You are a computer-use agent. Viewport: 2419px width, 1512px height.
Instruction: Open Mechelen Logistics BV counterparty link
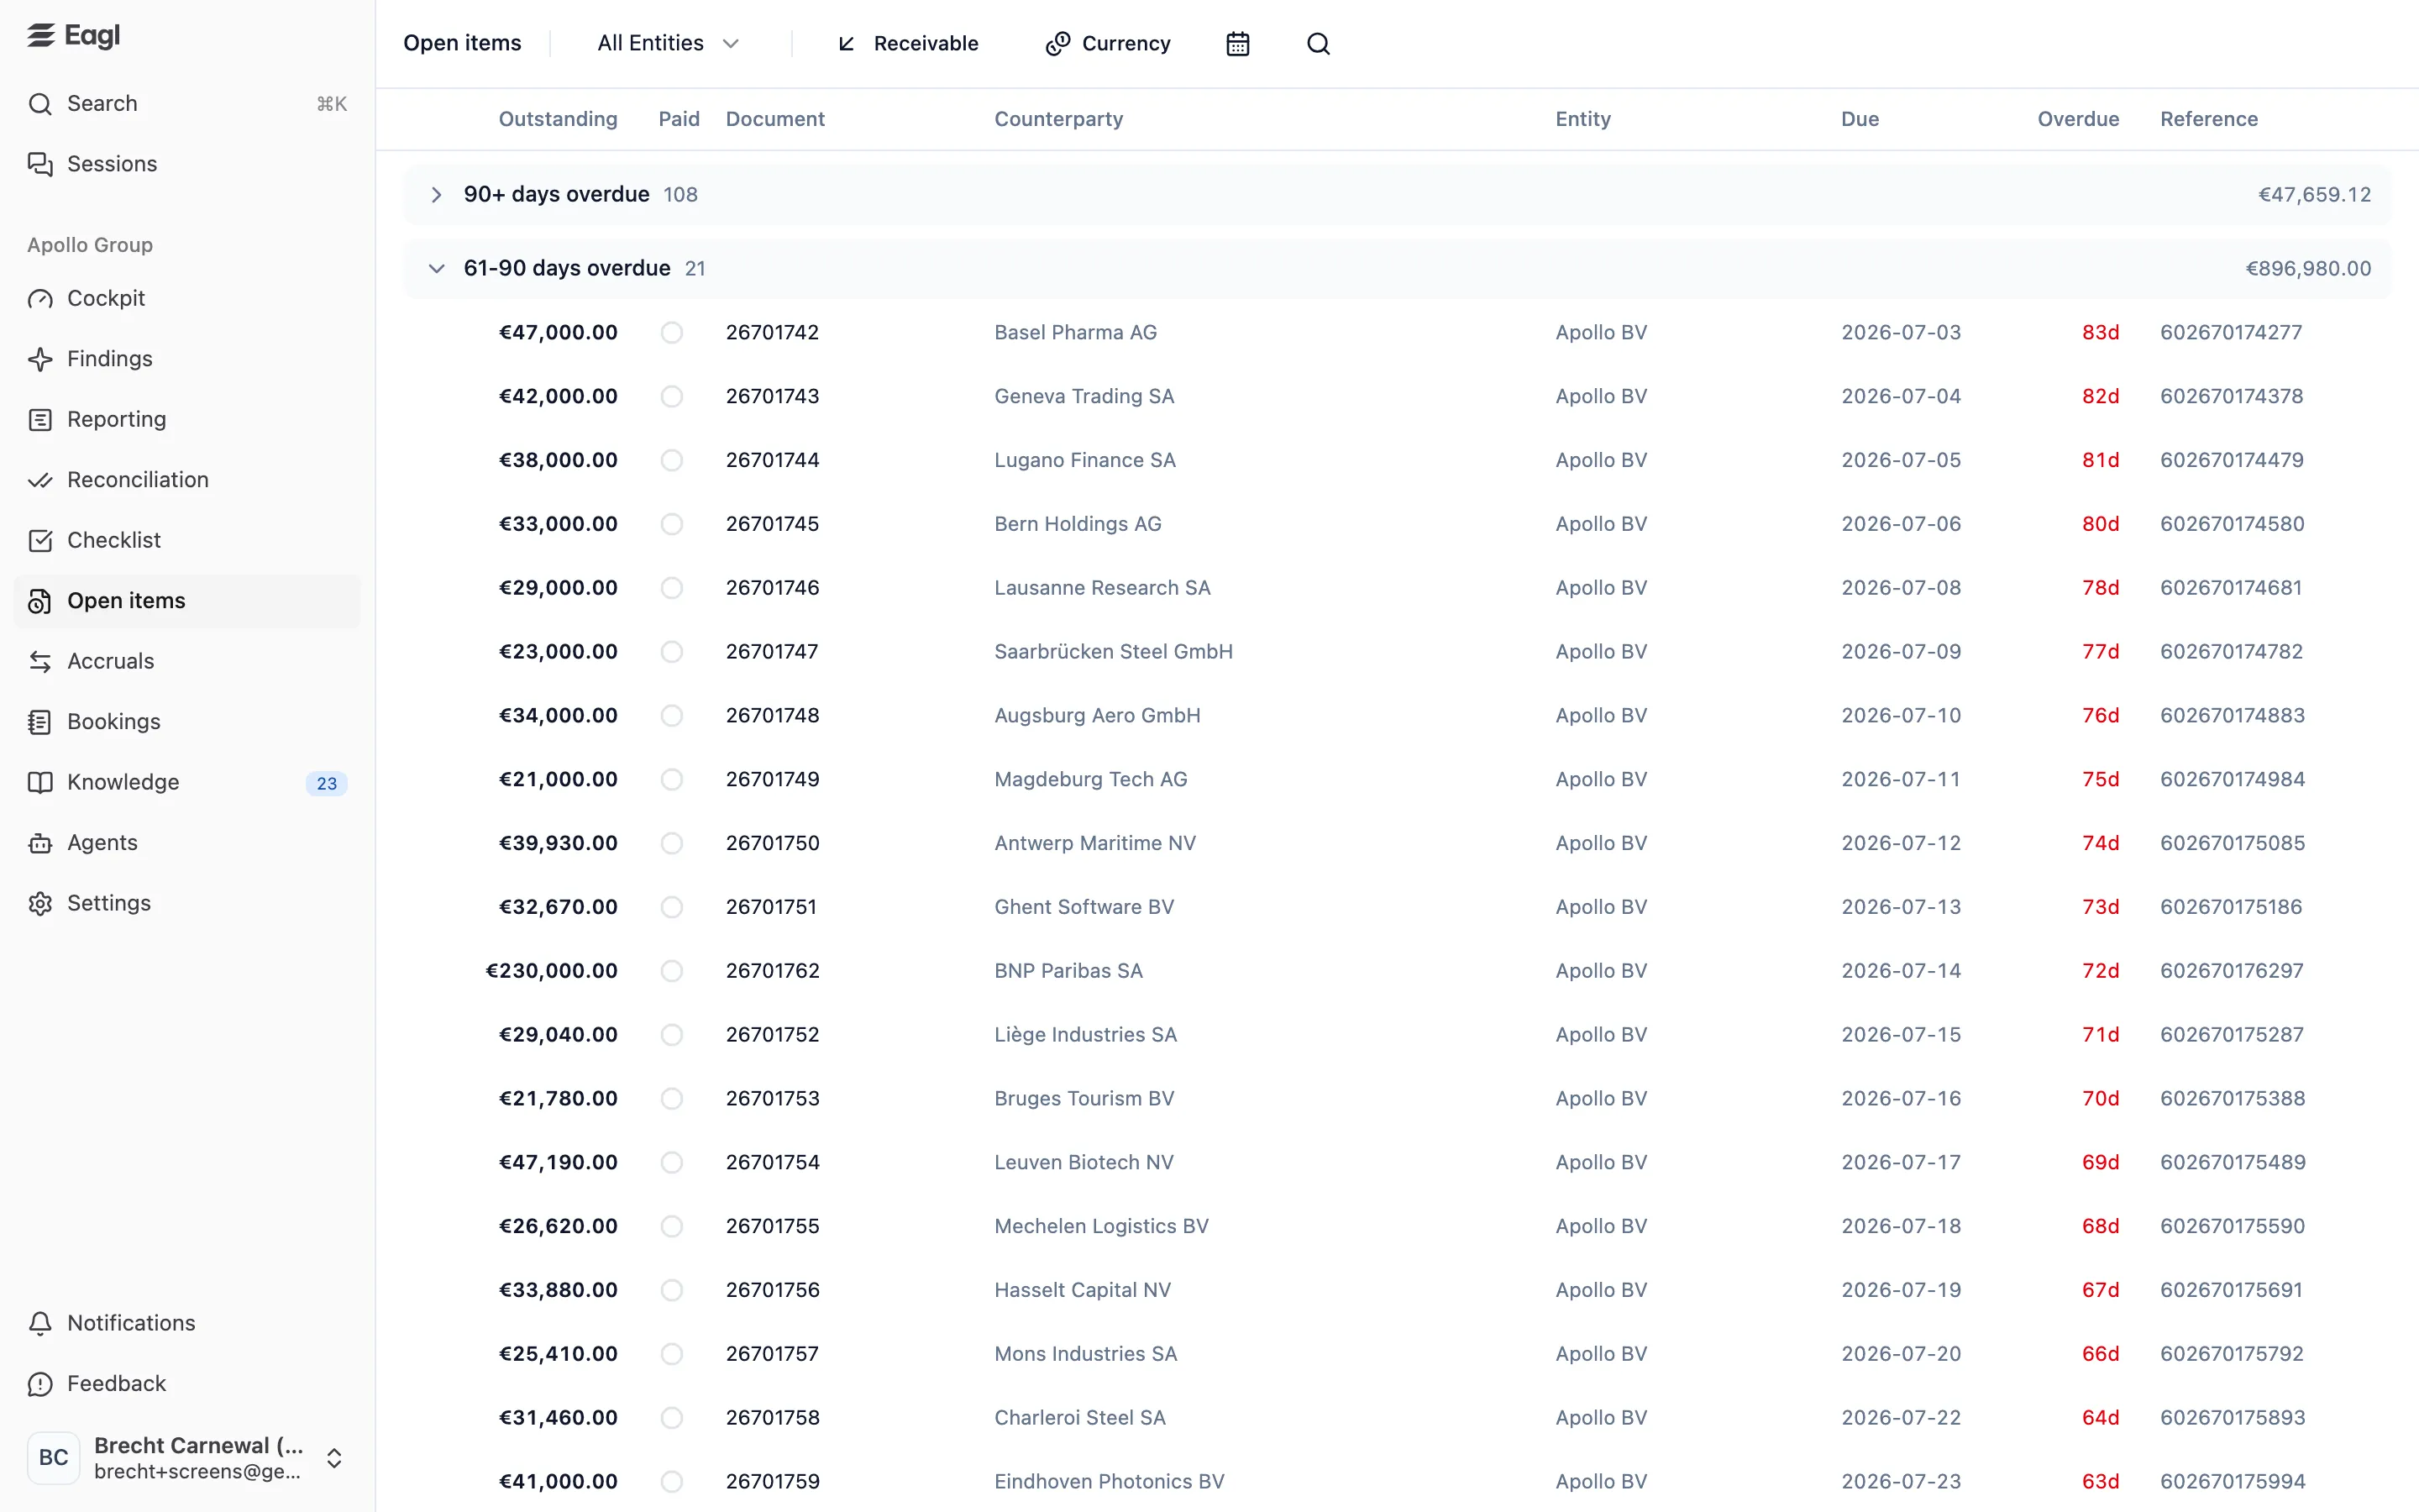tap(1101, 1227)
